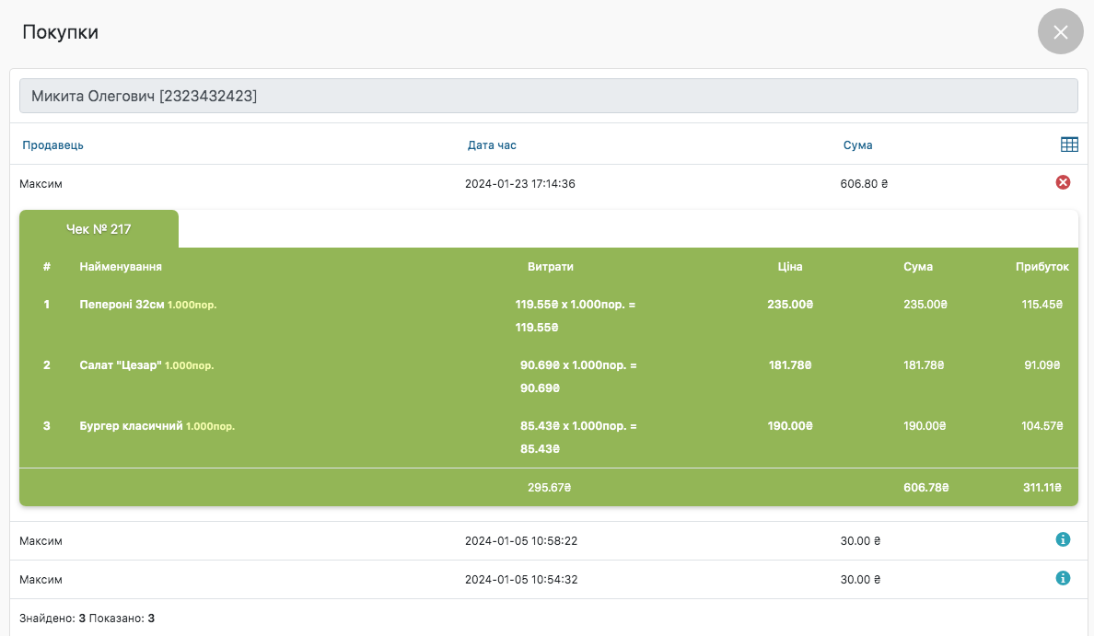Image resolution: width=1094 pixels, height=636 pixels.
Task: Close the Покупки dialog with X button
Action: tap(1060, 32)
